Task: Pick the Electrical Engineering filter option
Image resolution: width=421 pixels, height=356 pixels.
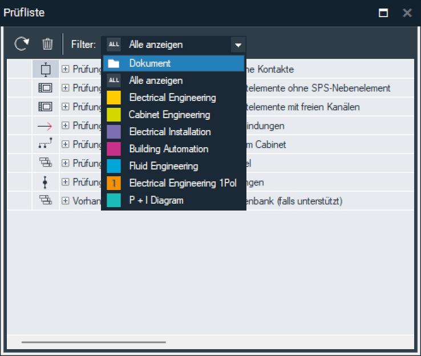Action: click(x=172, y=98)
